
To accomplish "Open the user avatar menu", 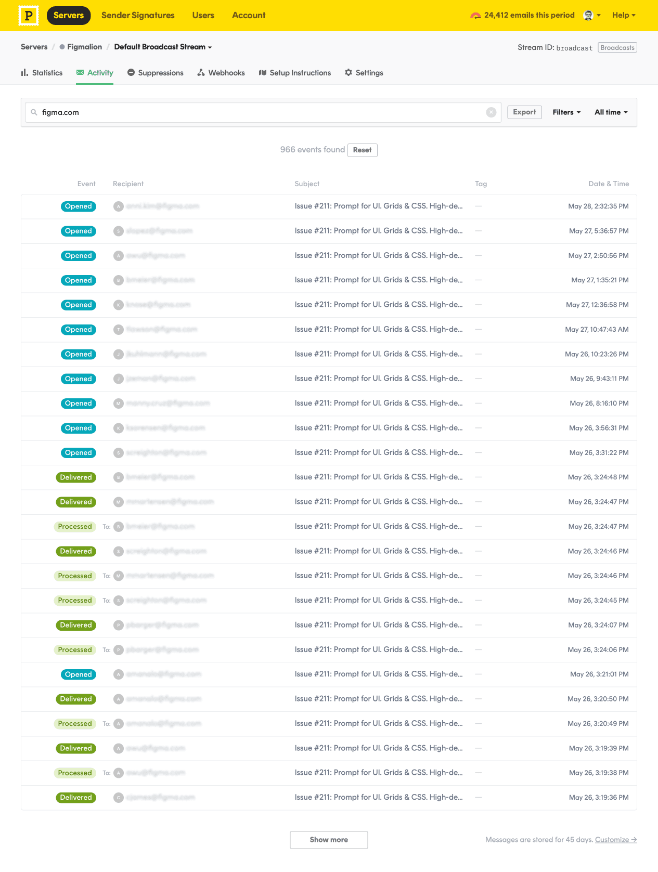I will (x=592, y=15).
